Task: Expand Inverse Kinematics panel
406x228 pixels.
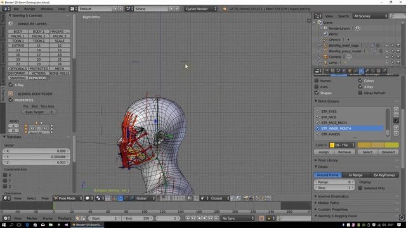Action: [333, 196]
